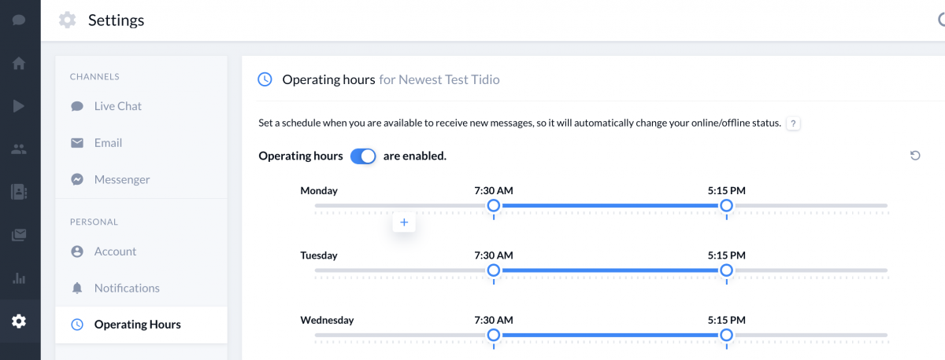
Task: Click the Wednesday 7:30 AM start slider handle
Action: point(494,335)
